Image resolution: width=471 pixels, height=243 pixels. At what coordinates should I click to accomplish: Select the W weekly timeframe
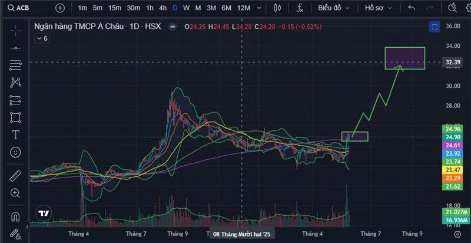pos(186,8)
